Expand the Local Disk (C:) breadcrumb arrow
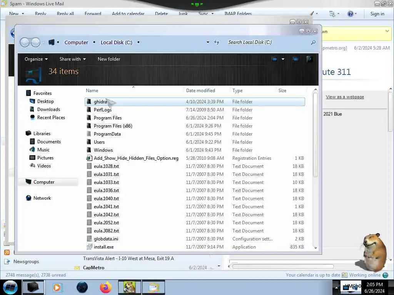 [x=139, y=42]
